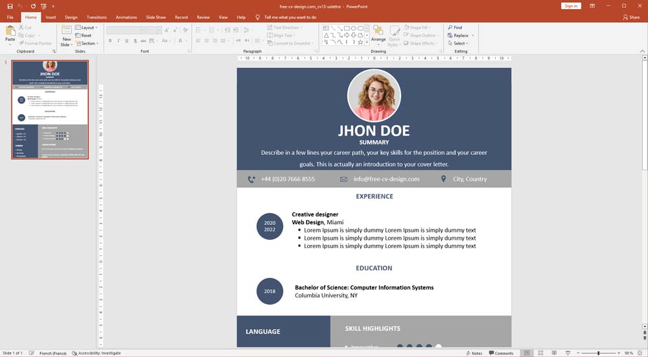Open the Section dropdown
Image resolution: width=648 pixels, height=357 pixels.
click(x=87, y=43)
